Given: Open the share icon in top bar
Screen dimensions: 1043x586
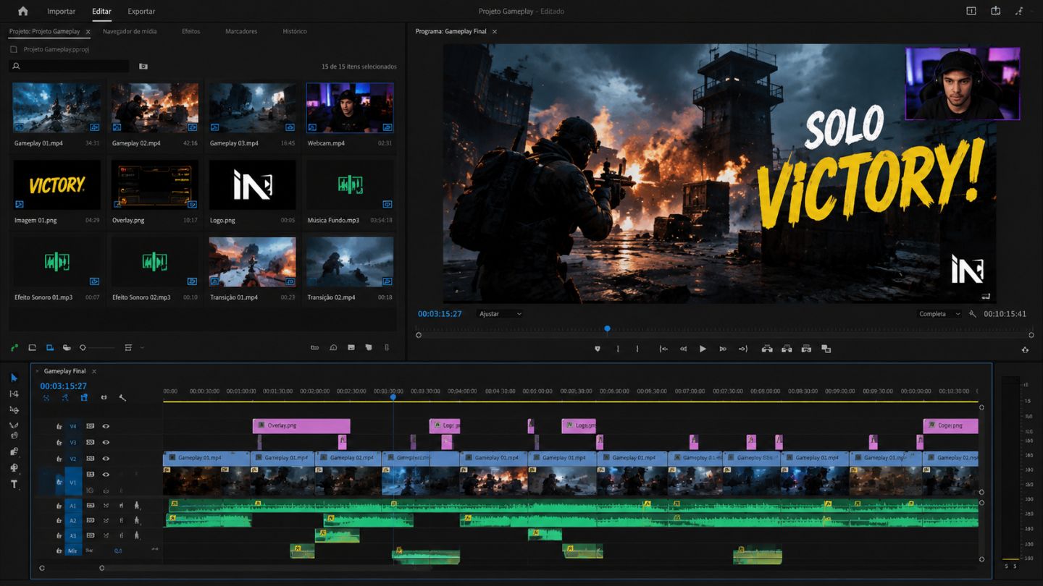Looking at the screenshot, I should point(996,11).
